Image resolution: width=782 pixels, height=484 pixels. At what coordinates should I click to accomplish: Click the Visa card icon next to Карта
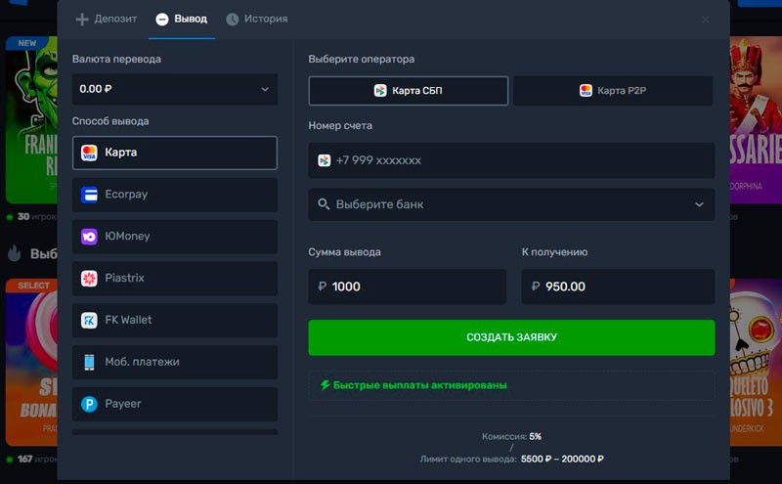[x=89, y=153]
